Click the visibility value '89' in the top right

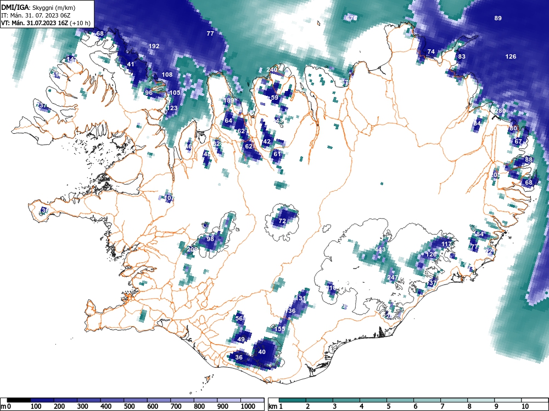pyautogui.click(x=498, y=18)
